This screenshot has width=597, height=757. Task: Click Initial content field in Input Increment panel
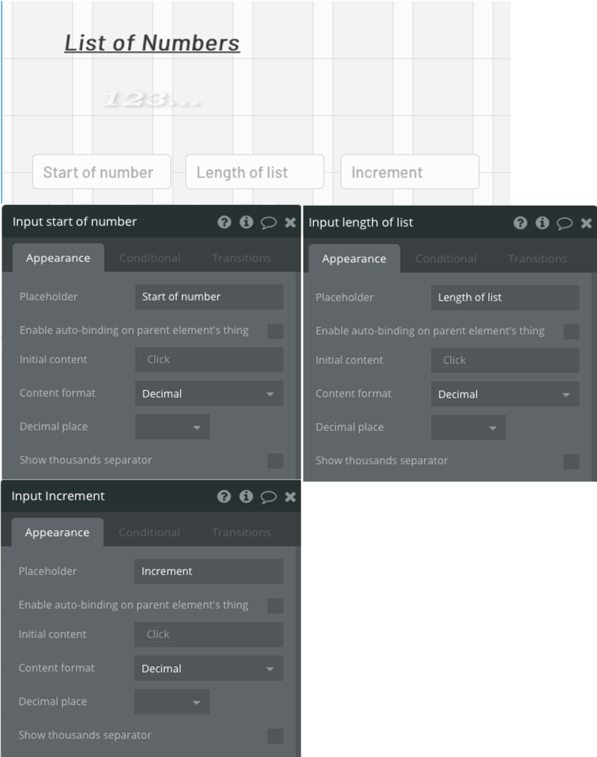point(209,635)
